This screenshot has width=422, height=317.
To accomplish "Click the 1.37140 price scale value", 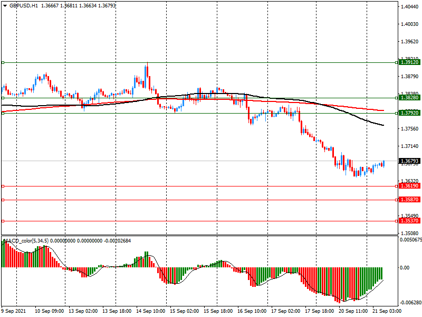I will [x=410, y=146].
